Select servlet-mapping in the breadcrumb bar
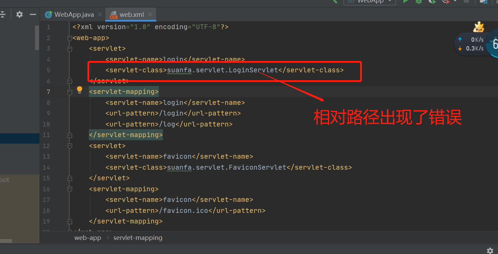Screen dimensions: 498x254 click(138, 238)
